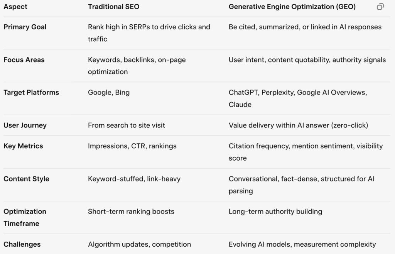Click the Aspect column header
The width and height of the screenshot is (395, 254).
(15, 7)
